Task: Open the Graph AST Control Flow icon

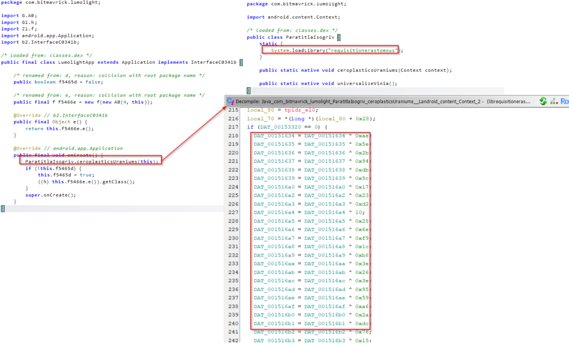Action: pos(553,102)
